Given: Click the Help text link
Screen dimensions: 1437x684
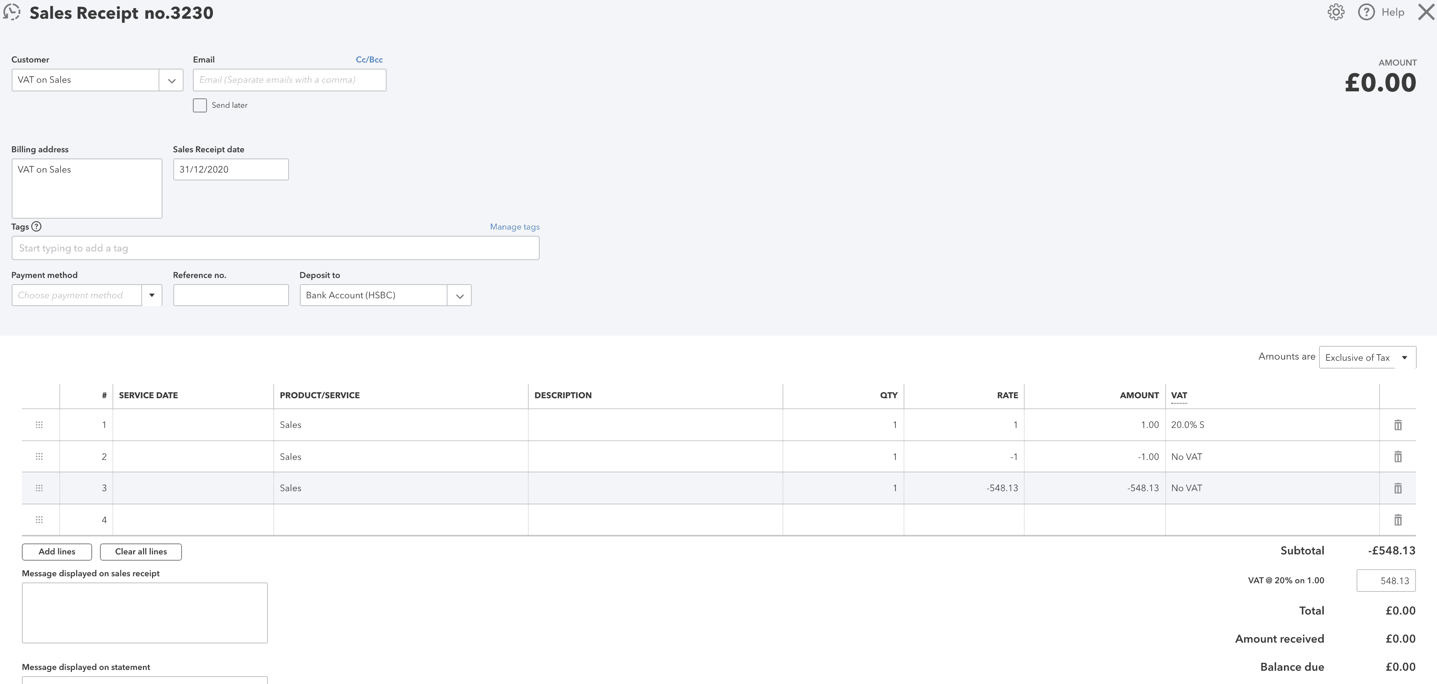Looking at the screenshot, I should coord(1392,12).
